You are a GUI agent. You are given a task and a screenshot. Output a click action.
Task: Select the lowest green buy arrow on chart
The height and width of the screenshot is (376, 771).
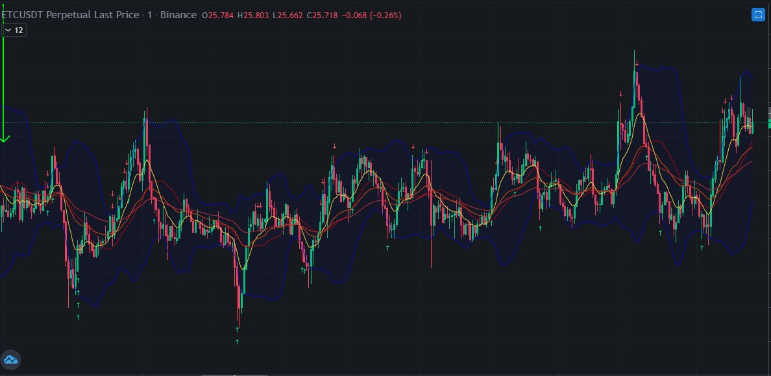click(237, 342)
